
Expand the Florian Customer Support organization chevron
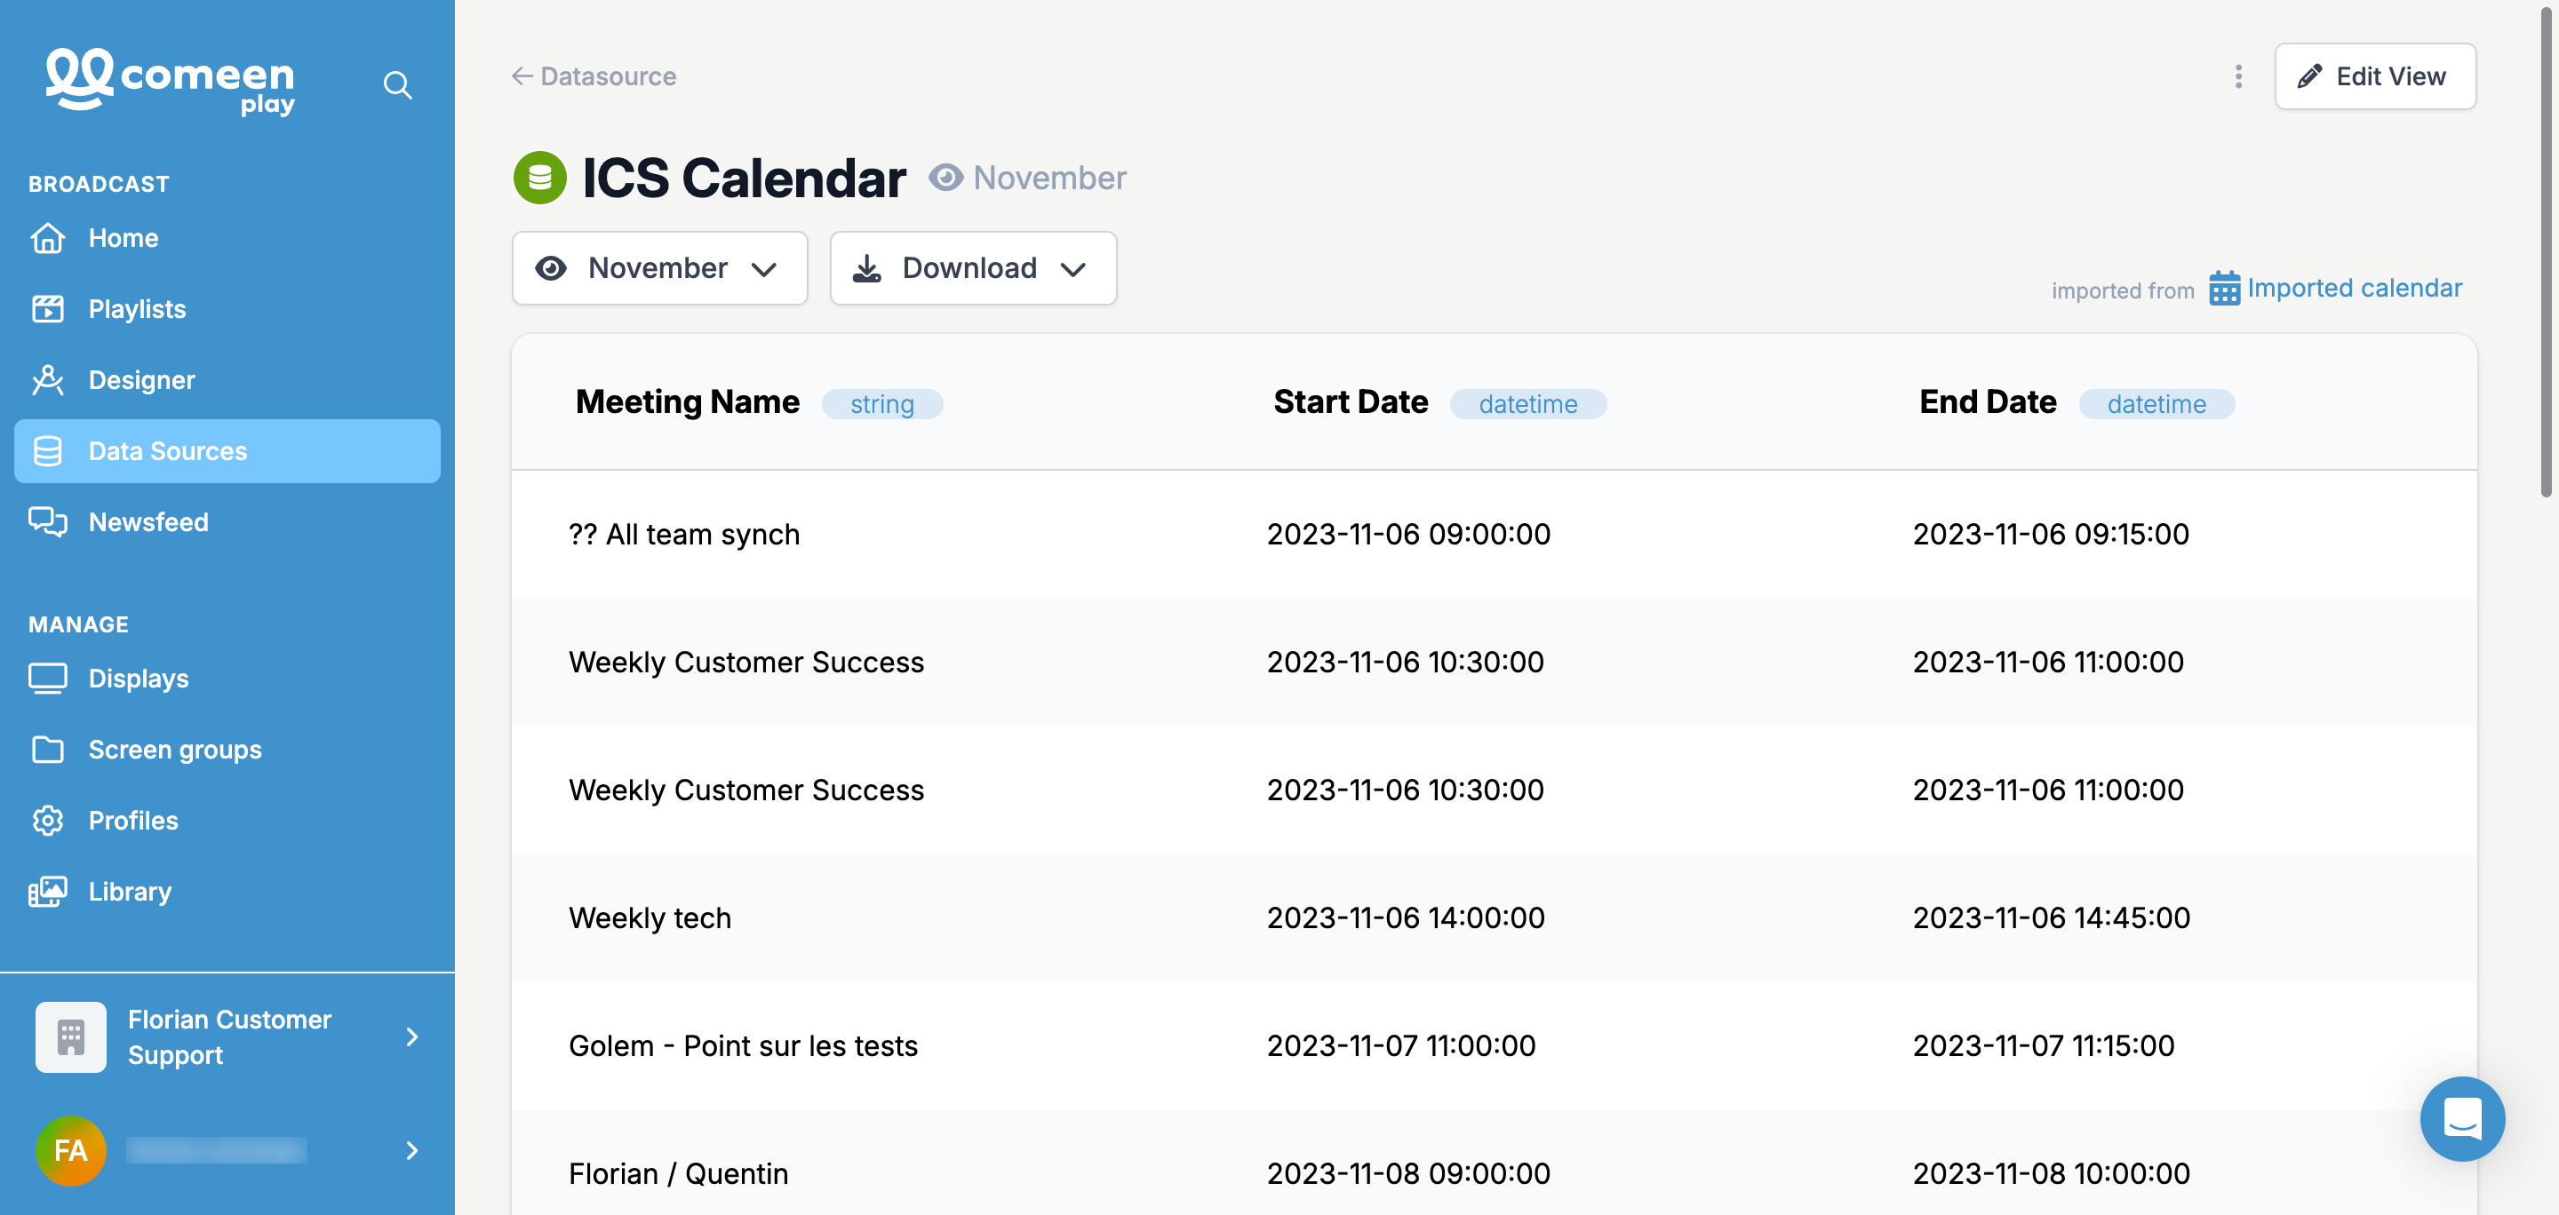412,1037
